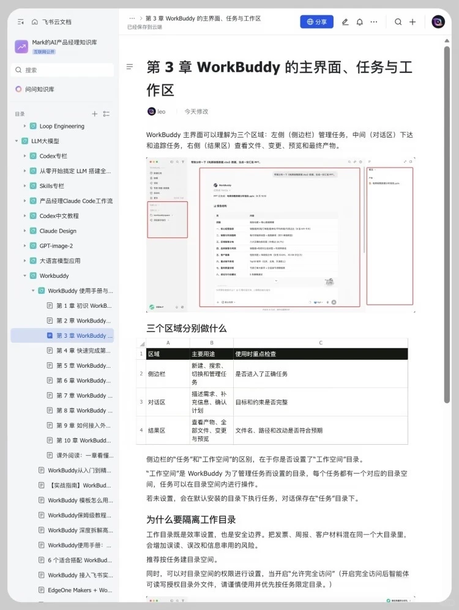459x610 pixels.
Task: Collapse the sidebar with top-left toggle icon
Action: (21, 22)
